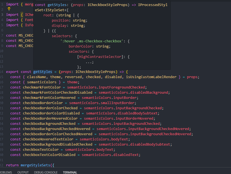Click checkmarkFontColorCheckedDisabled variable name

pos(57,92)
